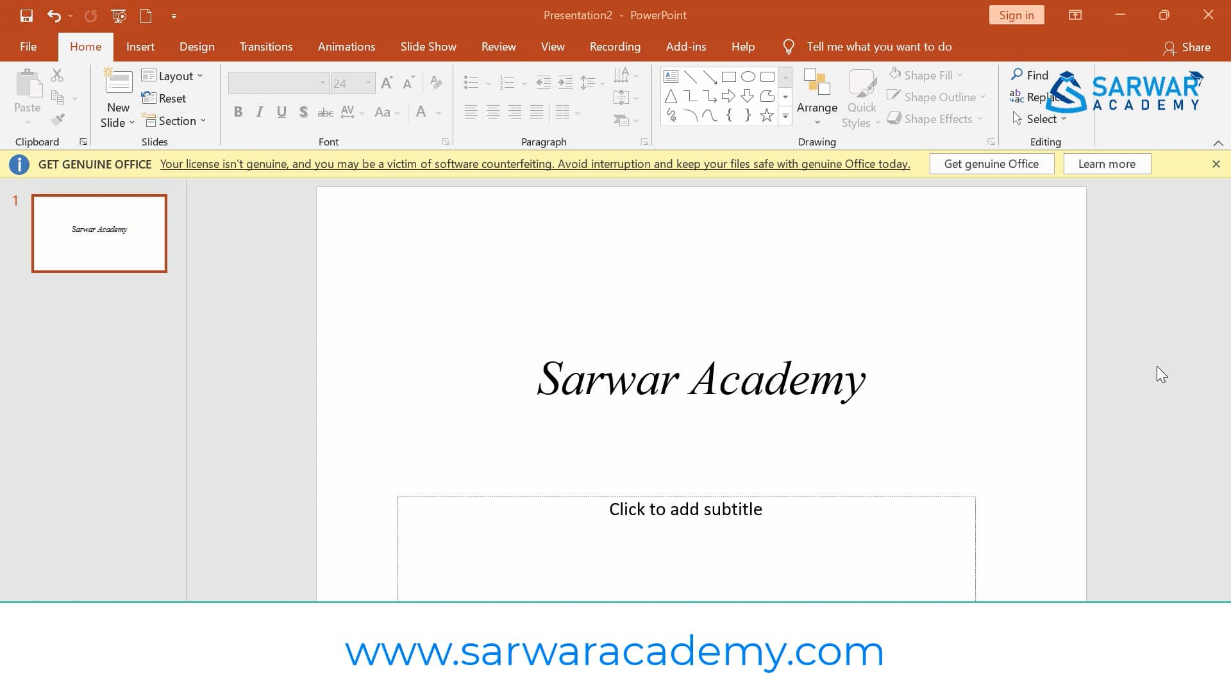Enable bullet list formatting
The height and width of the screenshot is (692, 1231).
[x=471, y=83]
